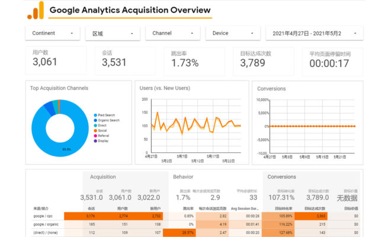
Task: Open the date range picker
Action: [x=316, y=33]
